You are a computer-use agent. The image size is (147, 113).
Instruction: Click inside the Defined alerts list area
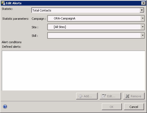[73, 71]
